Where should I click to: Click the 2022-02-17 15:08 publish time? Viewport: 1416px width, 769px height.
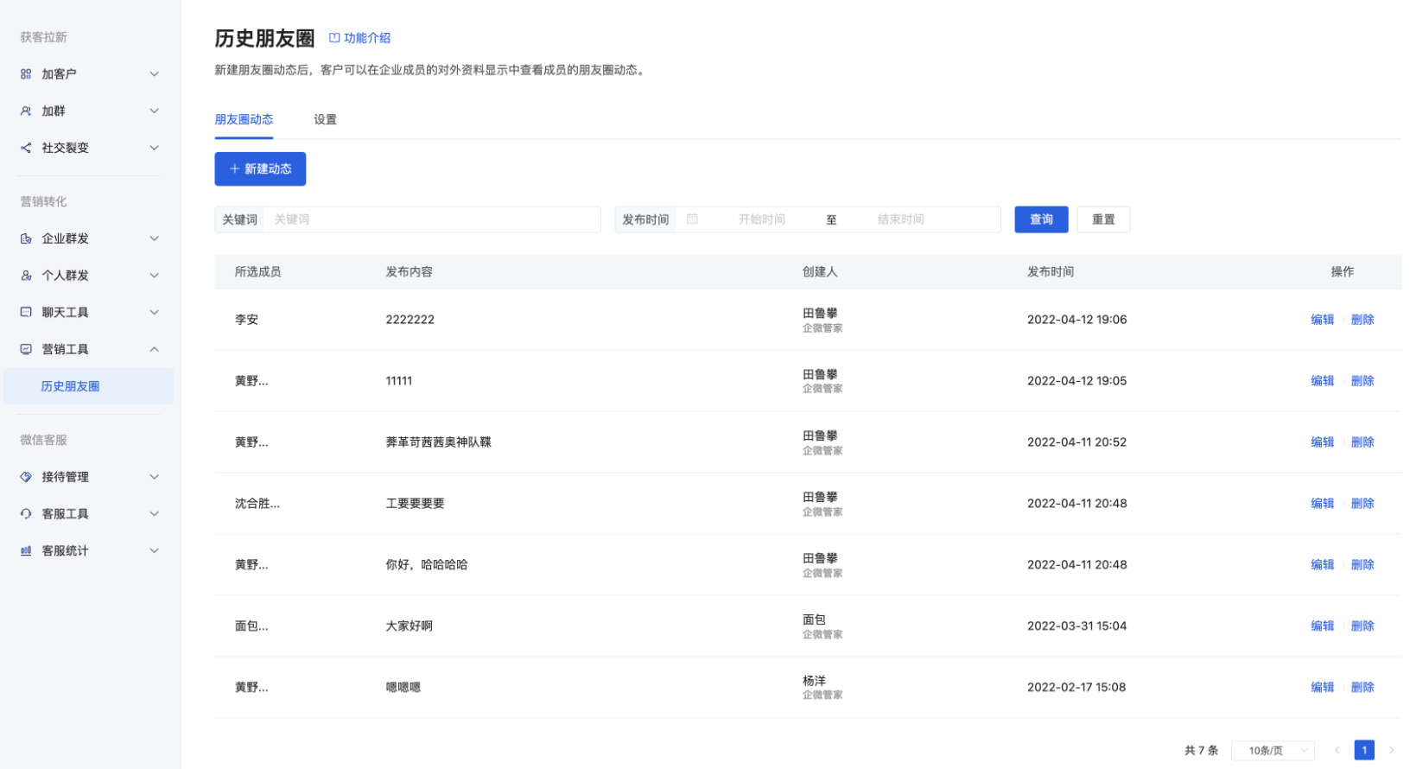(1076, 688)
